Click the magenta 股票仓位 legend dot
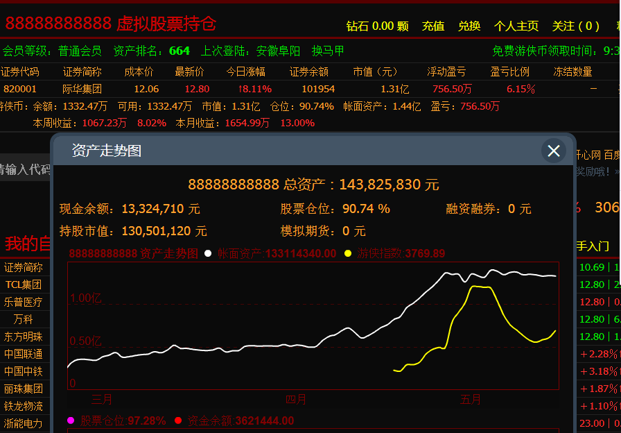 pos(71,421)
